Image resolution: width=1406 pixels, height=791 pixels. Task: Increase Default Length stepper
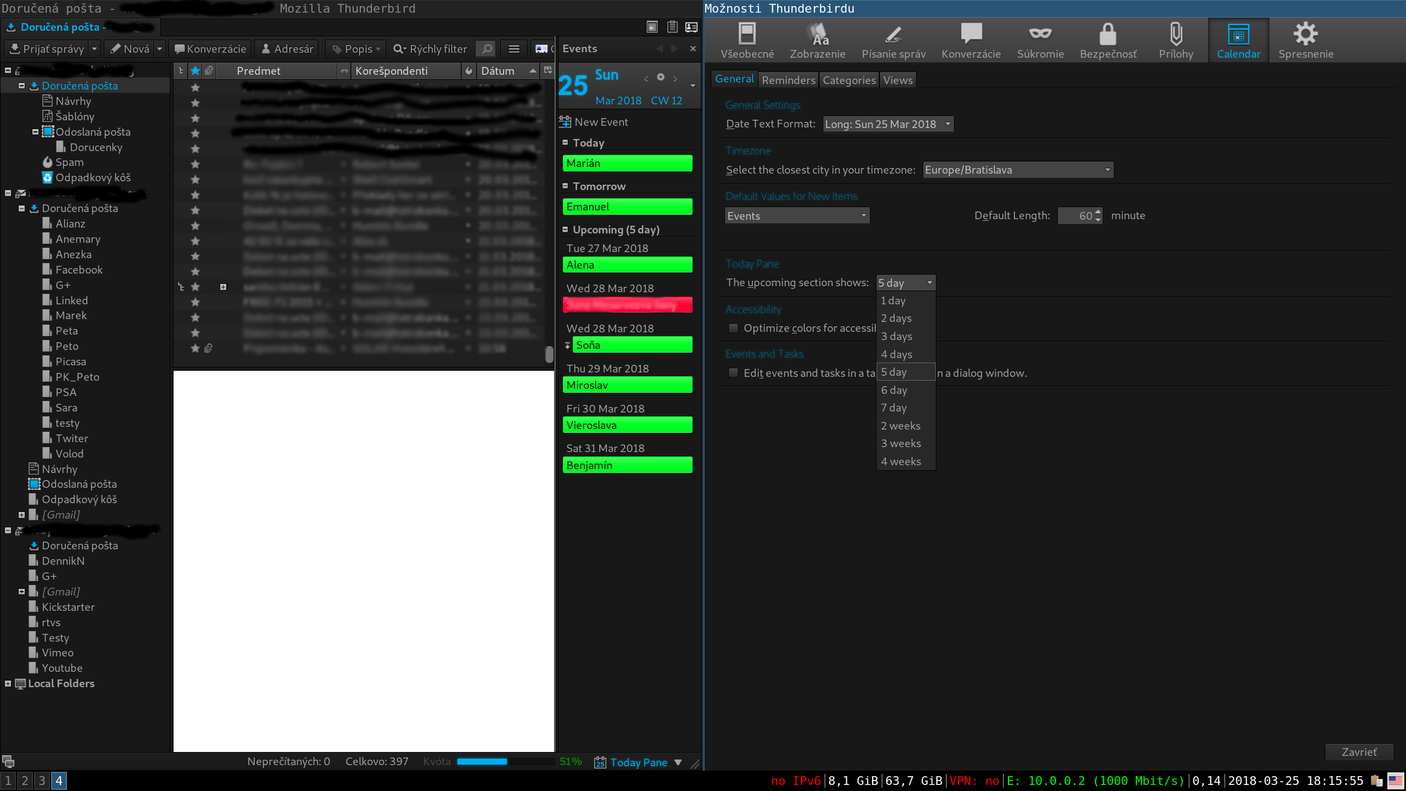click(1098, 211)
